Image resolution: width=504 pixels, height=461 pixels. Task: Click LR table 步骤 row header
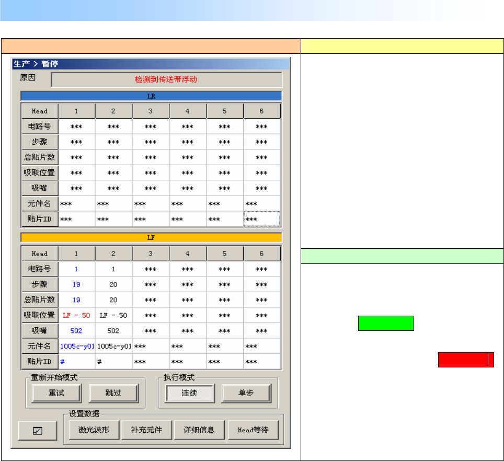tap(40, 142)
